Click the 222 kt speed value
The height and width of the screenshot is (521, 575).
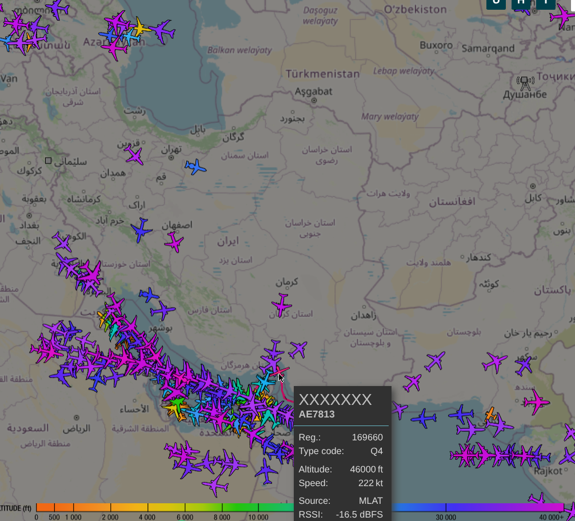click(370, 483)
